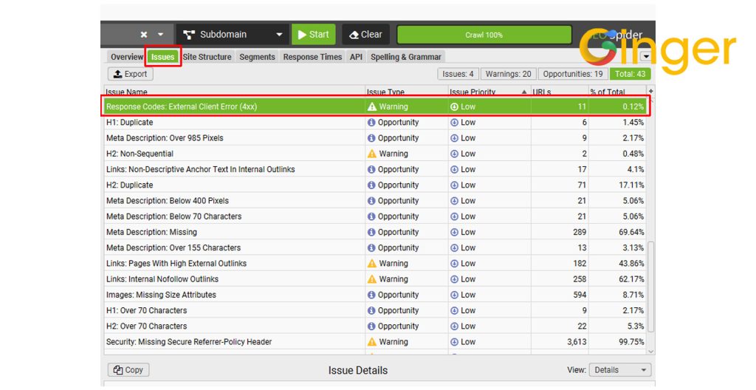Open the Spelling & Grammar tab

pyautogui.click(x=406, y=57)
